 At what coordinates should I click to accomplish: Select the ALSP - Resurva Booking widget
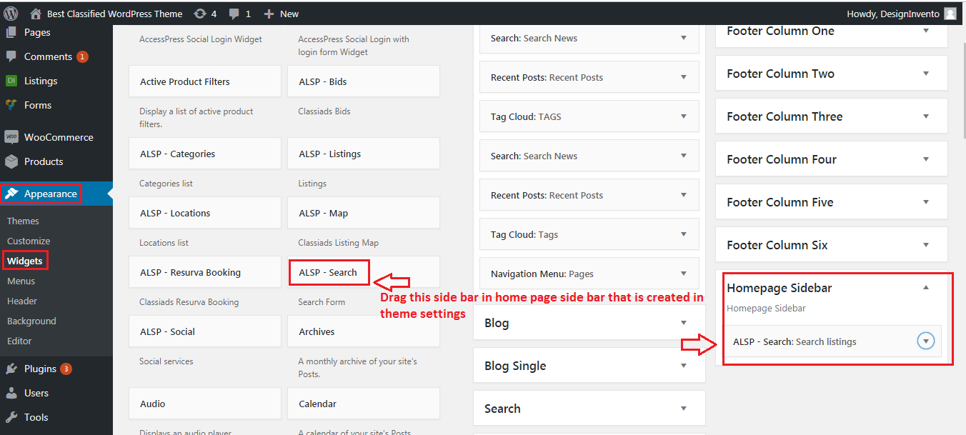(205, 273)
